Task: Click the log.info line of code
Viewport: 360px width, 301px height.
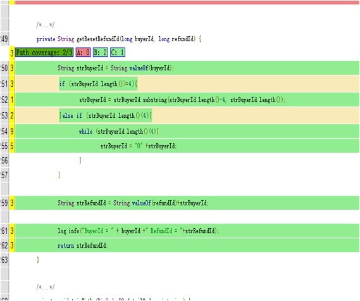Action: tap(138, 231)
